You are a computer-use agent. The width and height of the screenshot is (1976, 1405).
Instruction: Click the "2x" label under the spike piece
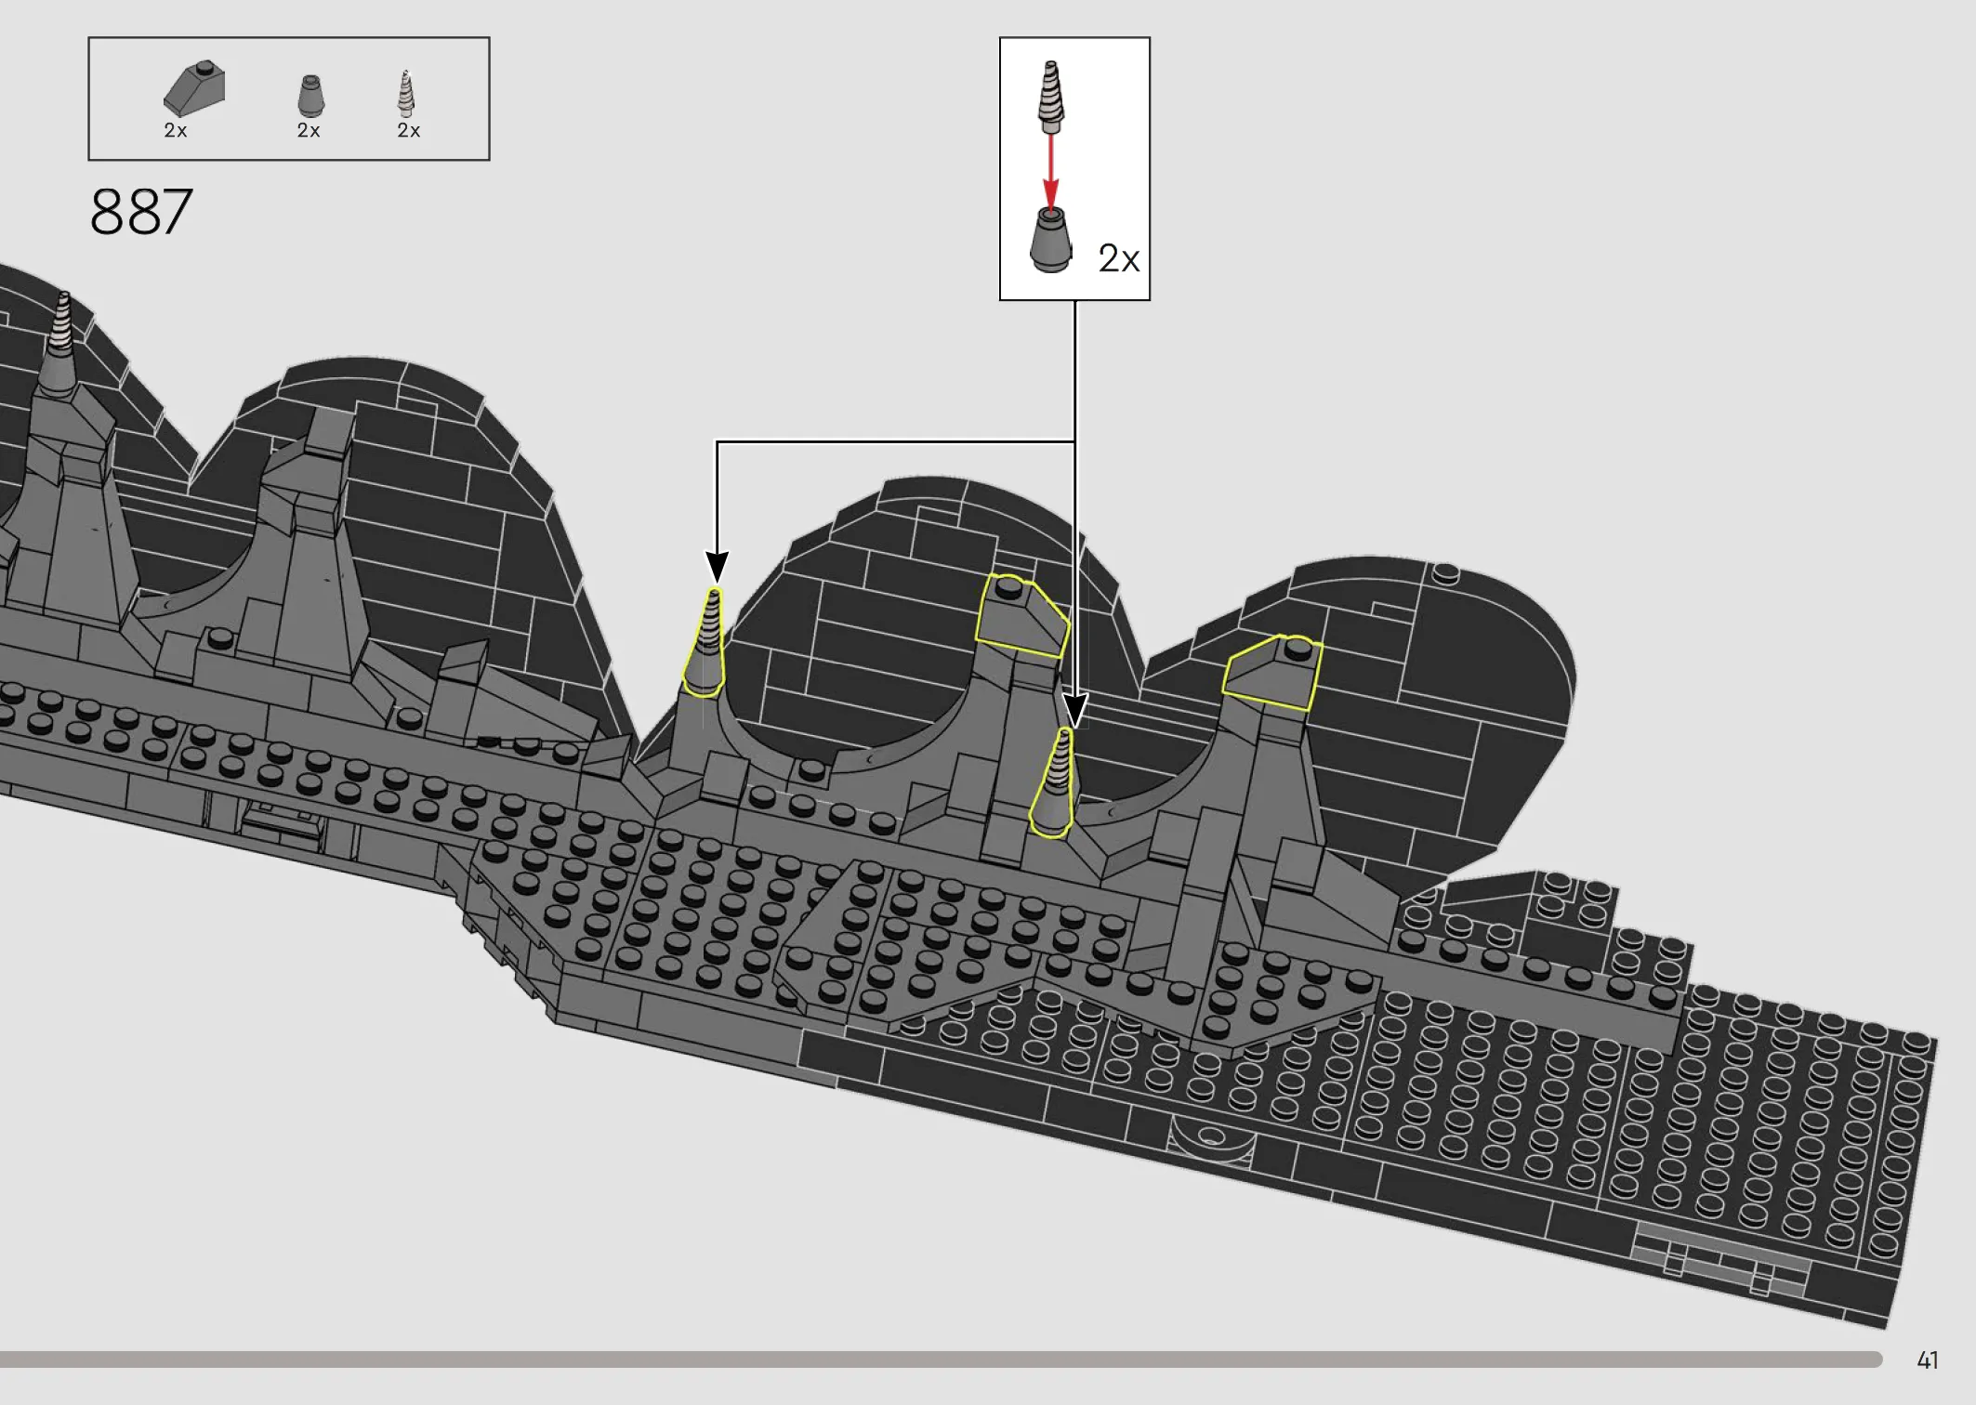[409, 130]
